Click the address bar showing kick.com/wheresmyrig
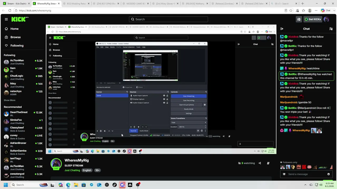The width and height of the screenshot is (337, 189). pos(147,10)
